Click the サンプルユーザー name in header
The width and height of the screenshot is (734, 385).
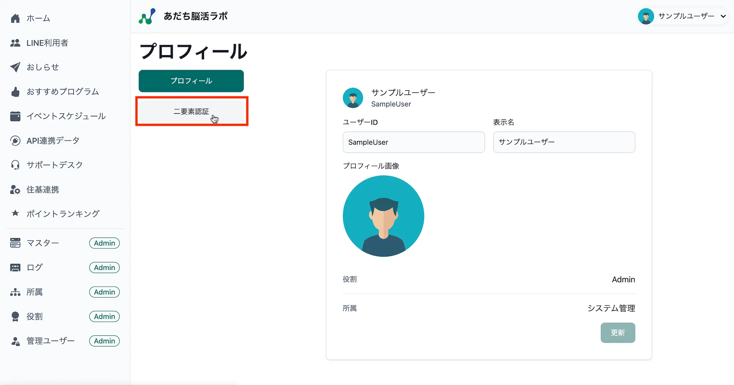[x=686, y=16]
